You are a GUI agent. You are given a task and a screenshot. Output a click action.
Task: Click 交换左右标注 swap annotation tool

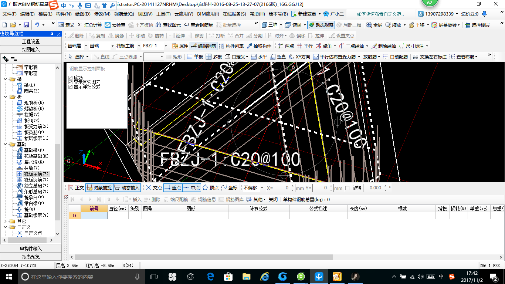pyautogui.click(x=430, y=57)
